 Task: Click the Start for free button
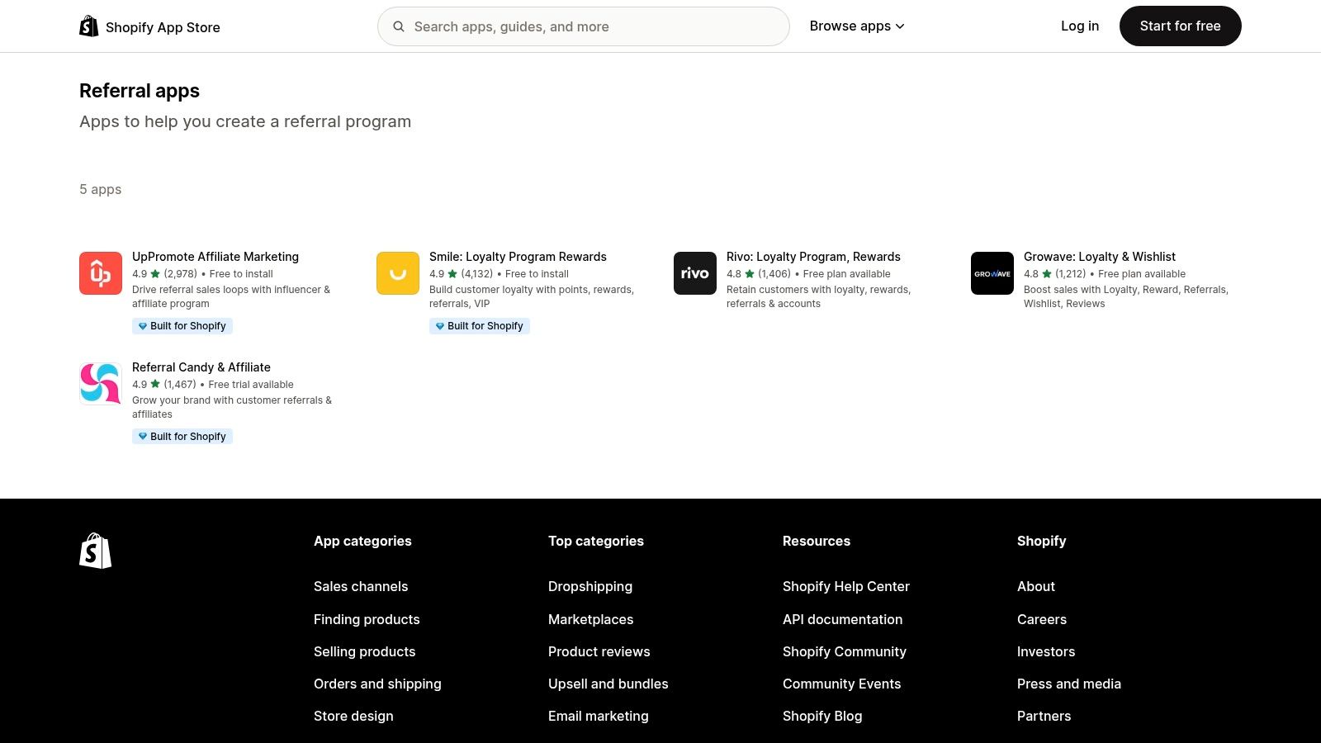point(1180,26)
